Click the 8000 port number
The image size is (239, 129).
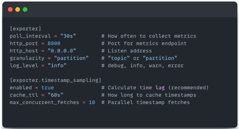pos(54,43)
